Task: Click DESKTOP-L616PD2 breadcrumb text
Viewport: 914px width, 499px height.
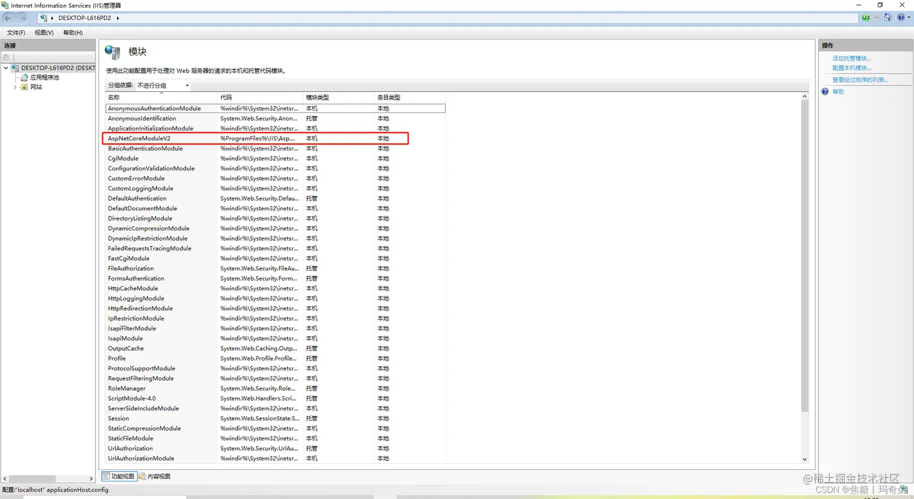Action: pyautogui.click(x=85, y=18)
